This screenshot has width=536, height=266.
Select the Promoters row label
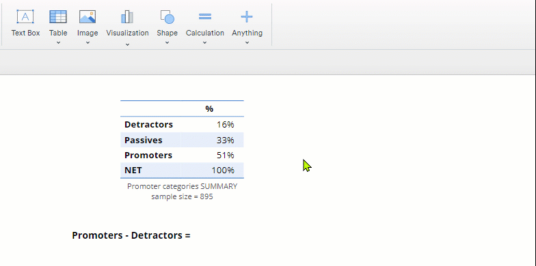[x=148, y=156]
